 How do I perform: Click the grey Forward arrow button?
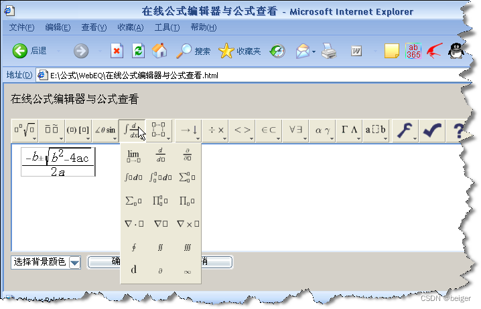81,51
